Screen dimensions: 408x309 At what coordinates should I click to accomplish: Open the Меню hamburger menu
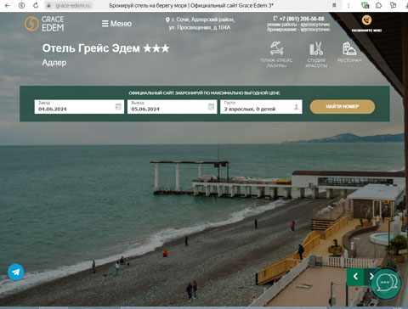[x=116, y=24]
